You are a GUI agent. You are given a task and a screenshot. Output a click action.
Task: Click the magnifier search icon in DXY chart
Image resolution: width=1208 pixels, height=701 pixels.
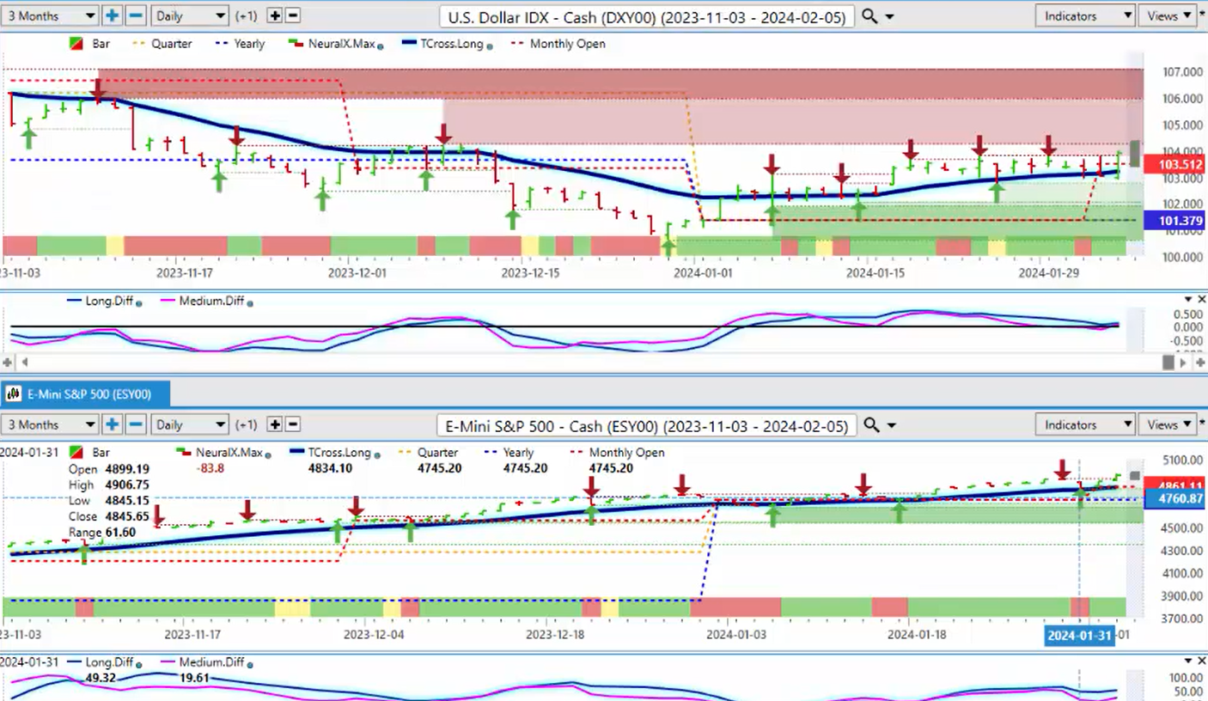(x=869, y=15)
